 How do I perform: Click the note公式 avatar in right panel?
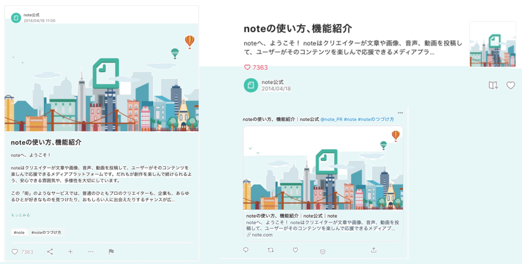(x=251, y=86)
